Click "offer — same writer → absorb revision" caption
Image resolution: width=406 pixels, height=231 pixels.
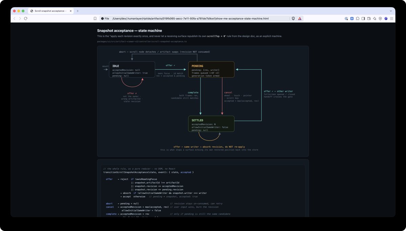pyautogui.click(x=209, y=147)
